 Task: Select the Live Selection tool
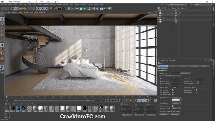[12, 9]
